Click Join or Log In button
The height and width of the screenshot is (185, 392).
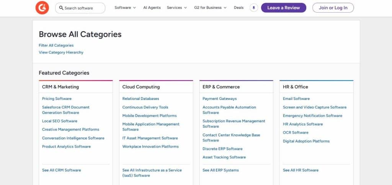(333, 8)
